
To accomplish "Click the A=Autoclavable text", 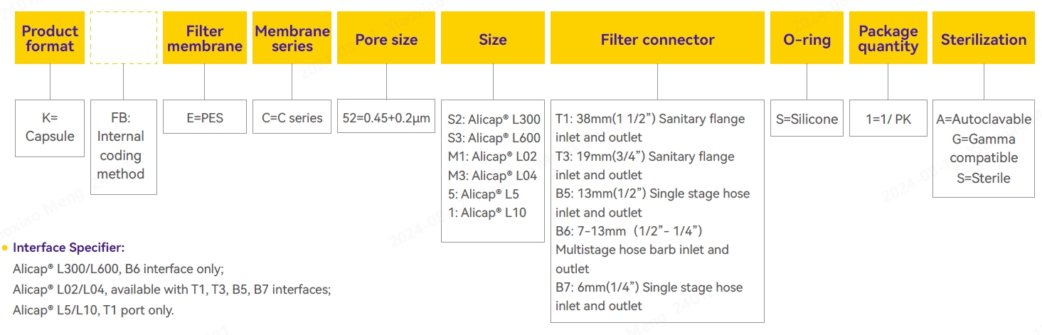I will tap(984, 119).
